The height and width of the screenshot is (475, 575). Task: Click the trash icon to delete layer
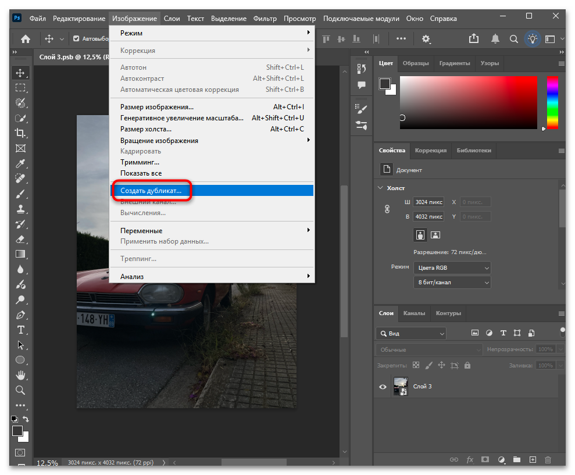[x=548, y=460]
